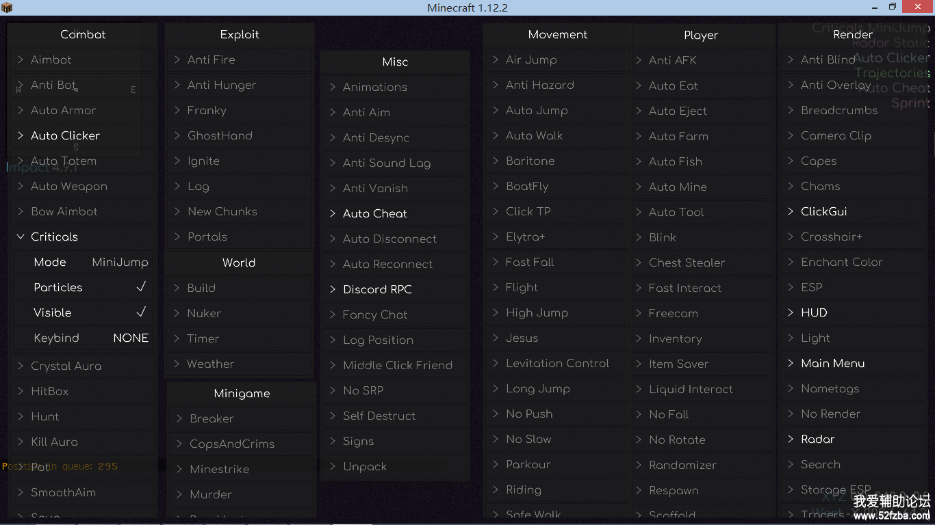Expand the ESP settings arrow
This screenshot has width=935, height=525.
click(791, 287)
